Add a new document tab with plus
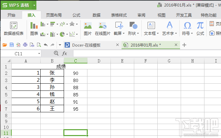This screenshot has width=221, height=138. click(184, 45)
